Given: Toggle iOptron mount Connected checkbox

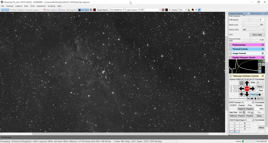Looking at the screenshot, I should [253, 79].
